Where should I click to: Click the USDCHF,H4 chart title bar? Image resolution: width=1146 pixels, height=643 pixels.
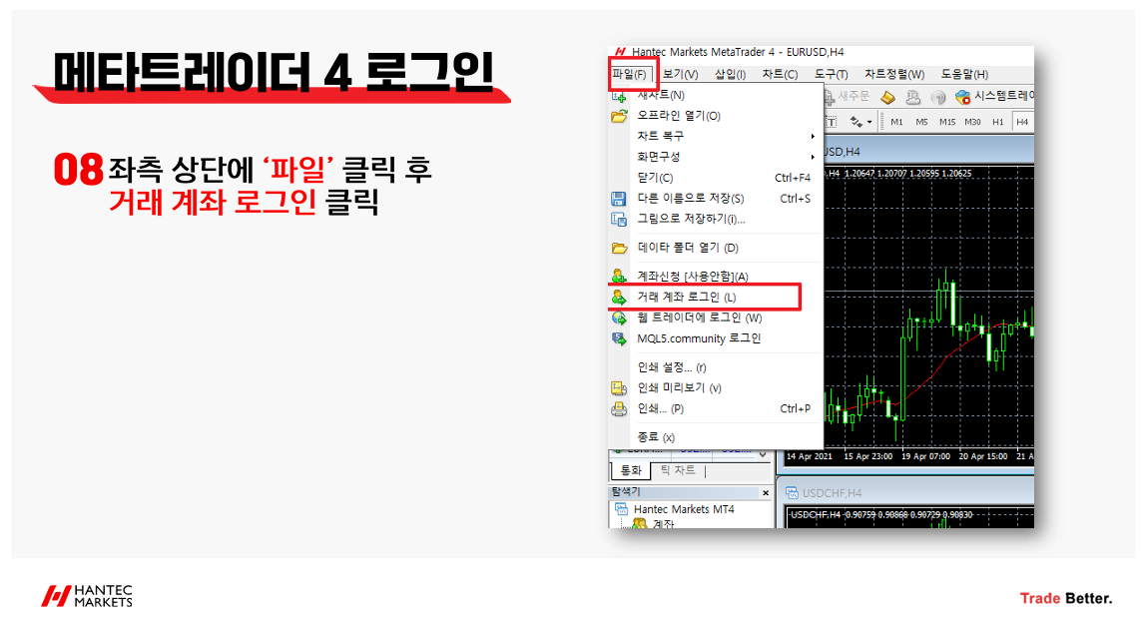pyautogui.click(x=906, y=493)
